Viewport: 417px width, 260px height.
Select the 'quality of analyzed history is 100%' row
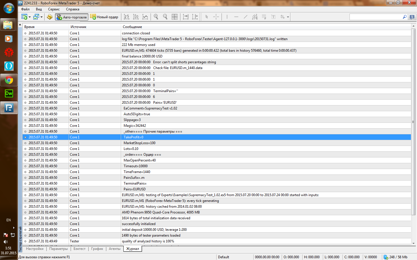217,241
